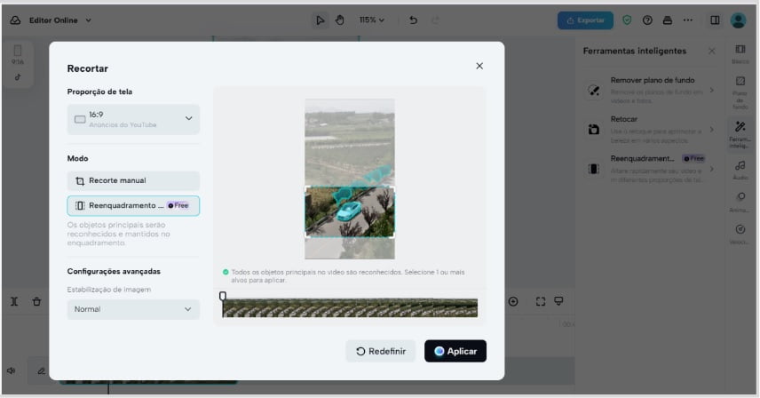
Task: Open the 115% zoom dropdown
Action: pyautogui.click(x=371, y=20)
